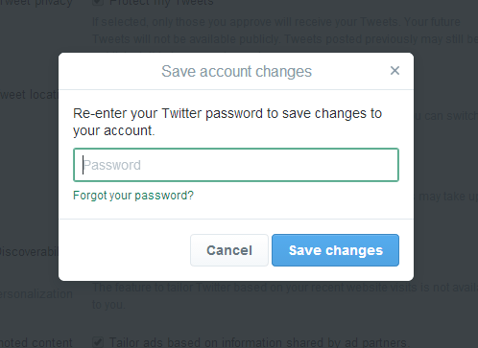This screenshot has width=478, height=348.
Task: Click the dimmed Personalization label
Action: click(36, 294)
